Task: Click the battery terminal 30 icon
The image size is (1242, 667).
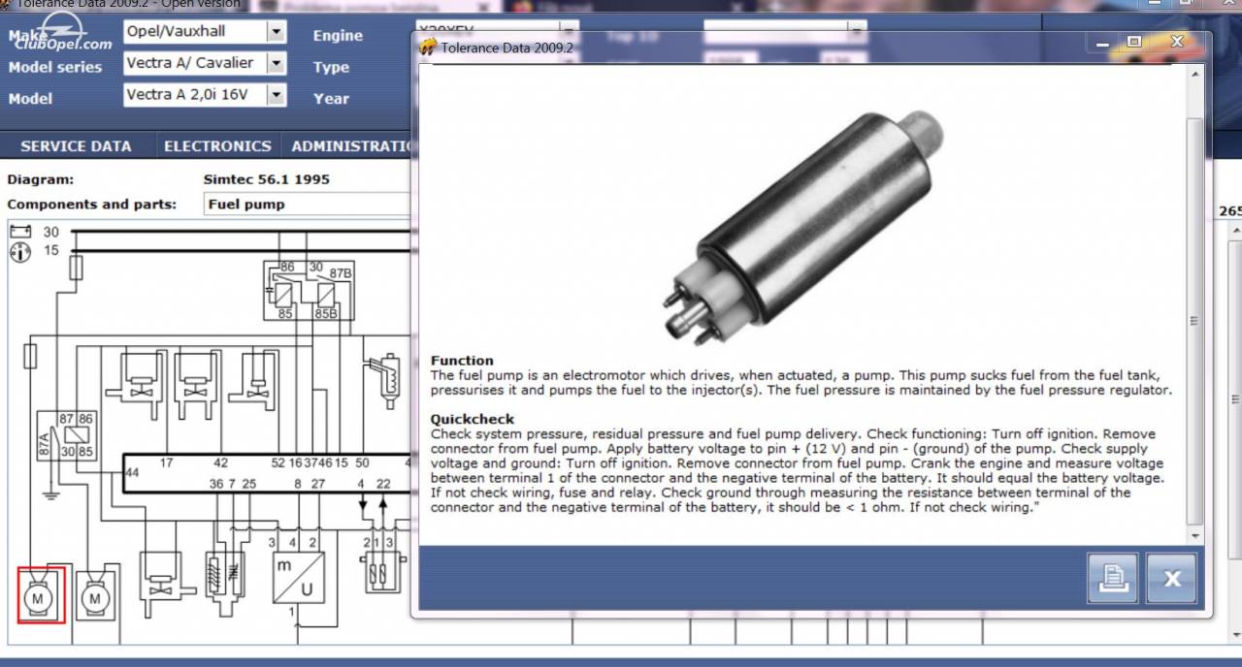Action: [20, 232]
